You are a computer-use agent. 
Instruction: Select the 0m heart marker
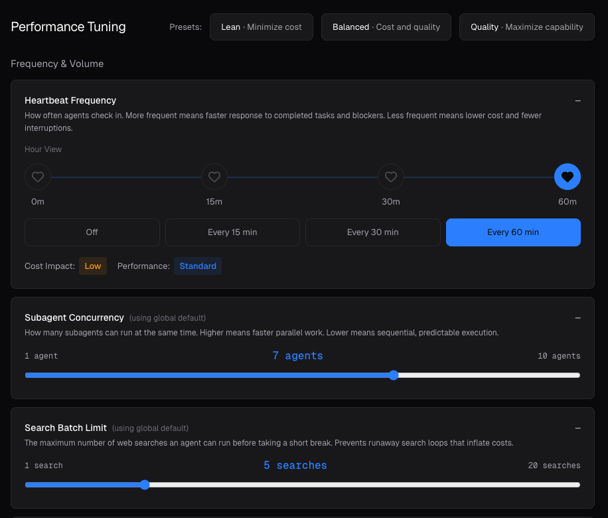pos(37,177)
